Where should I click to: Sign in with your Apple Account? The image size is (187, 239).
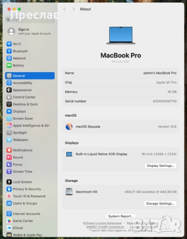pyautogui.click(x=29, y=31)
